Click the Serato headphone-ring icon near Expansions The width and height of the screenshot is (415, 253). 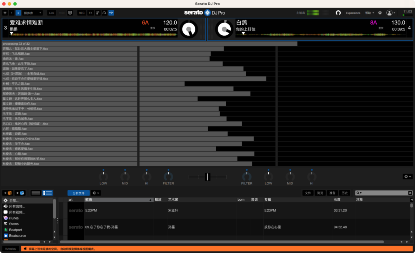[x=338, y=13]
